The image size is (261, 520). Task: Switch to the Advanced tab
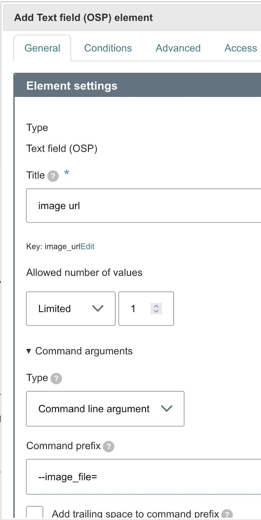[178, 48]
